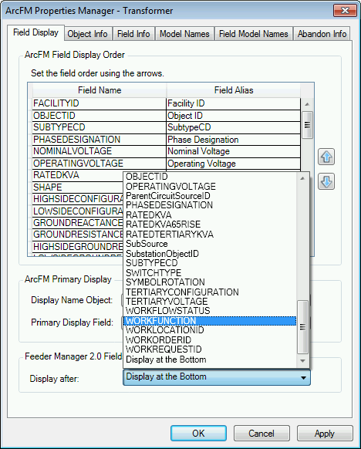The image size is (361, 449).
Task: Select the OPERATINGVOLTAGE field name cell
Action: (x=99, y=164)
